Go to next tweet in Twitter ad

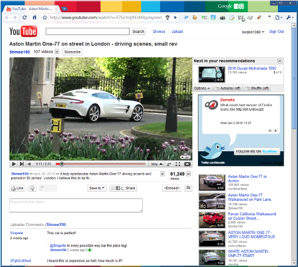[275, 131]
